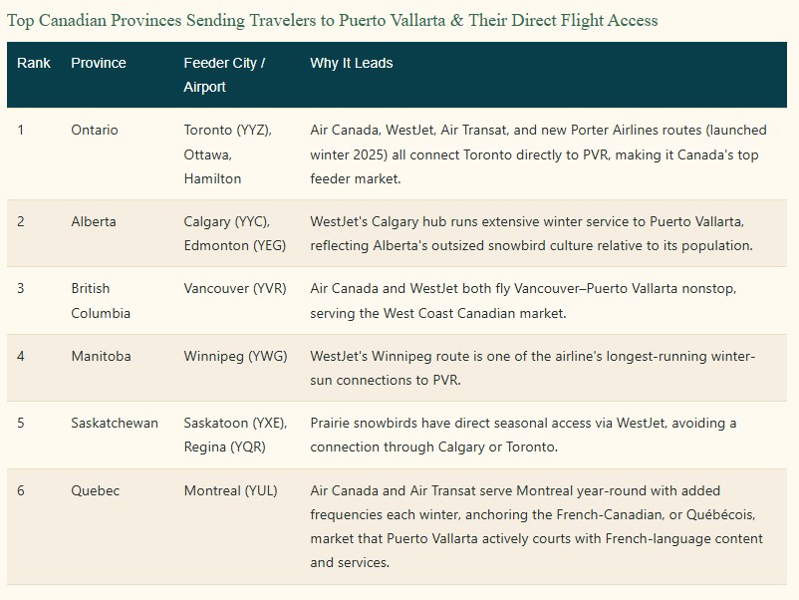The image size is (799, 600).
Task: Click Calgary (YYC) airport text
Action: tap(227, 221)
